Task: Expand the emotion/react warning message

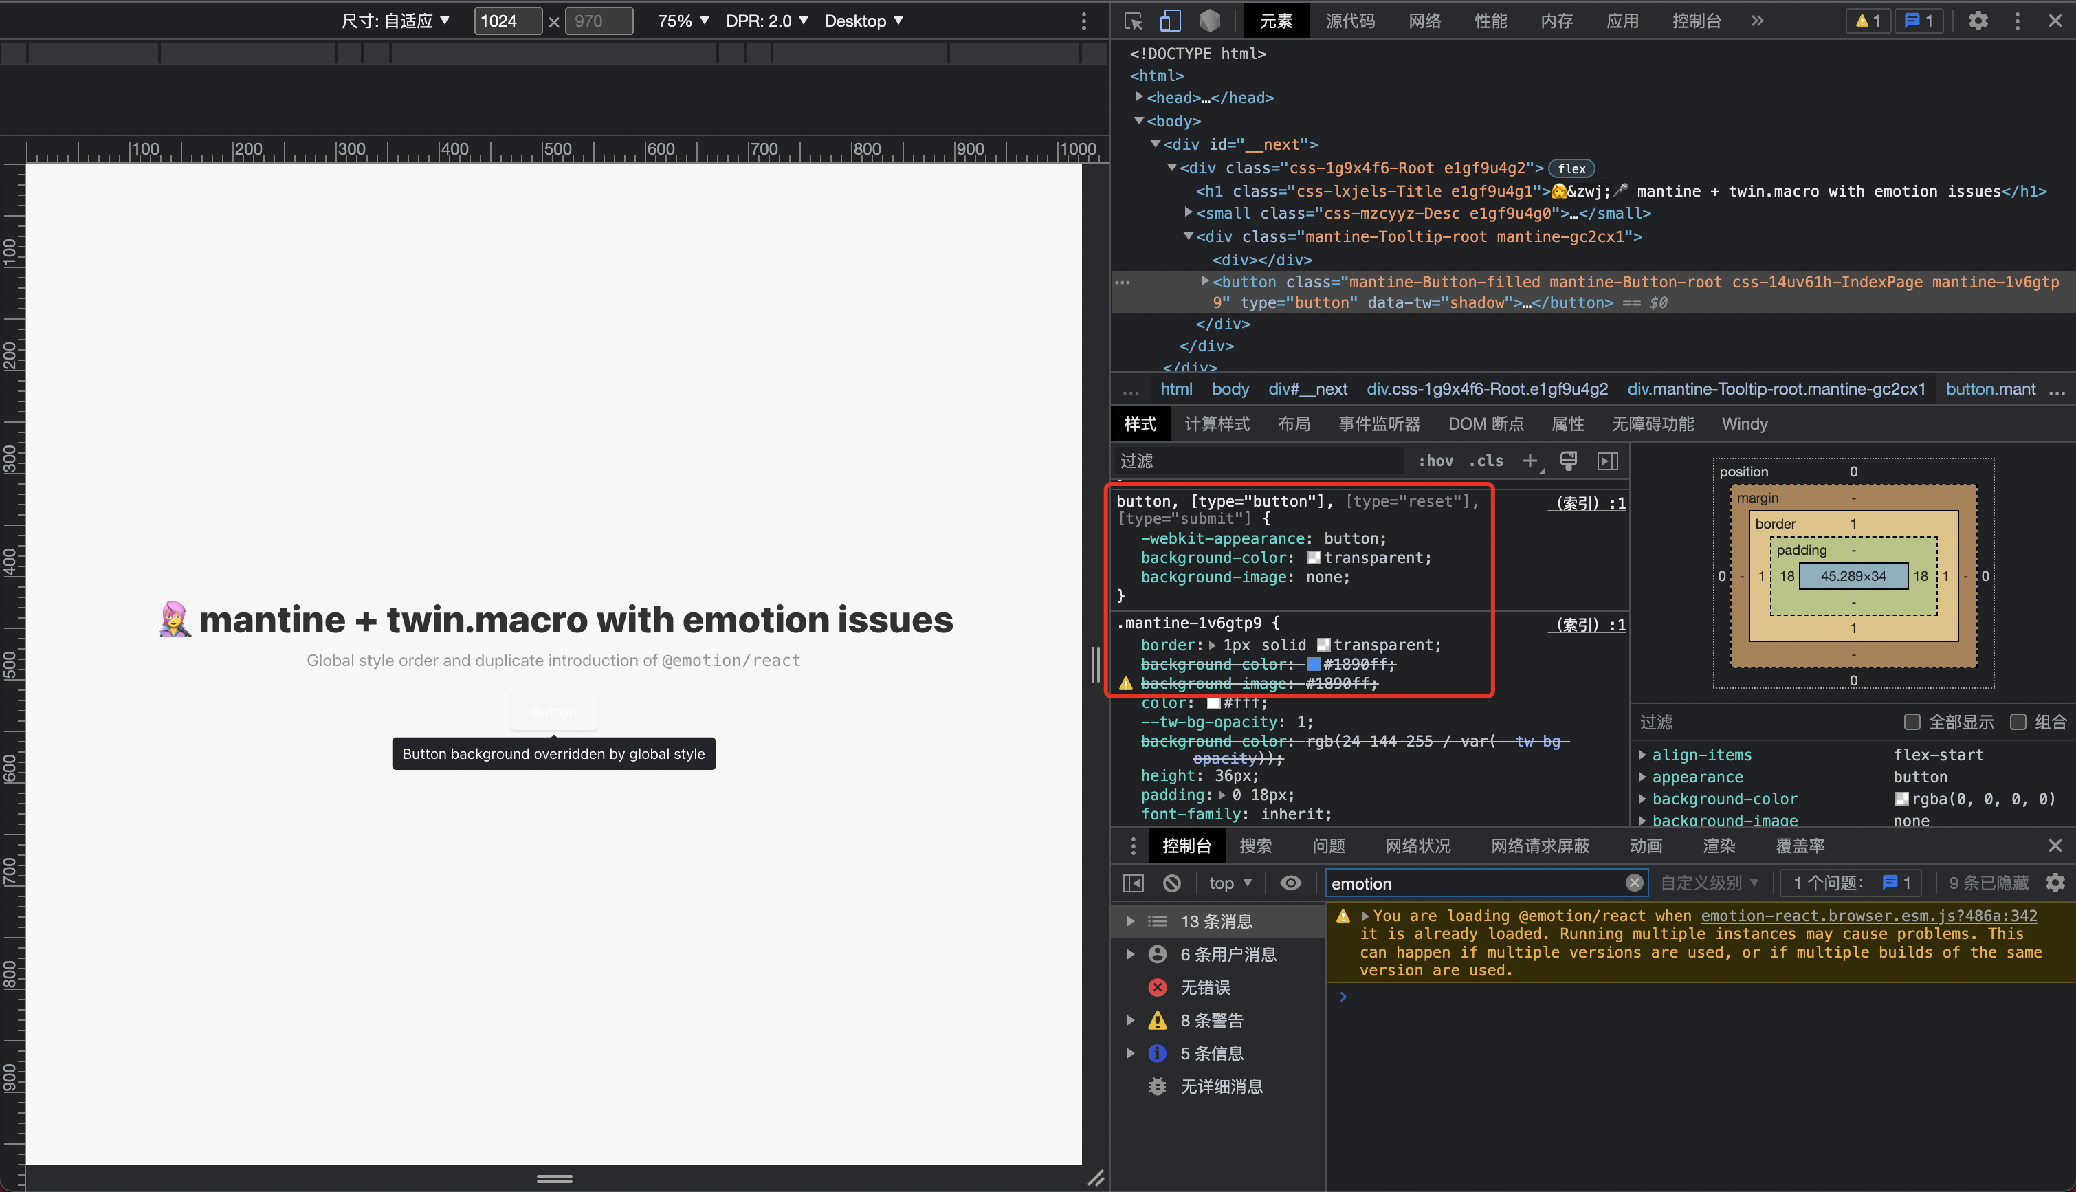Action: pos(1365,915)
